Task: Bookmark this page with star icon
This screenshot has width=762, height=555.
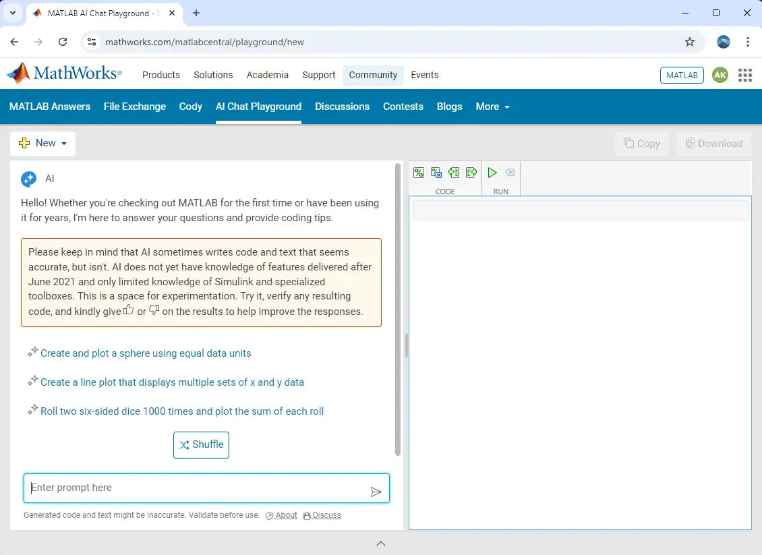Action: (690, 42)
